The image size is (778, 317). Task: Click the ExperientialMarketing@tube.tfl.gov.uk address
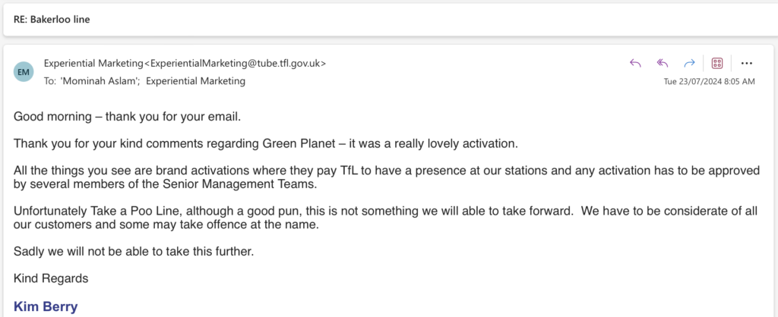[x=236, y=64]
